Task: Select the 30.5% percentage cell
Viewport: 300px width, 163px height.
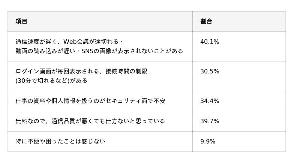Action: pyautogui.click(x=210, y=72)
